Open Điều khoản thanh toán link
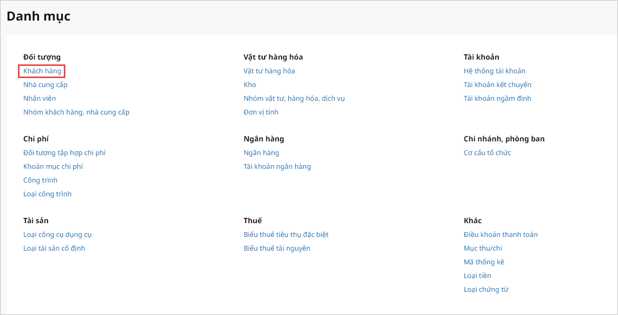The width and height of the screenshot is (618, 315). [x=501, y=234]
